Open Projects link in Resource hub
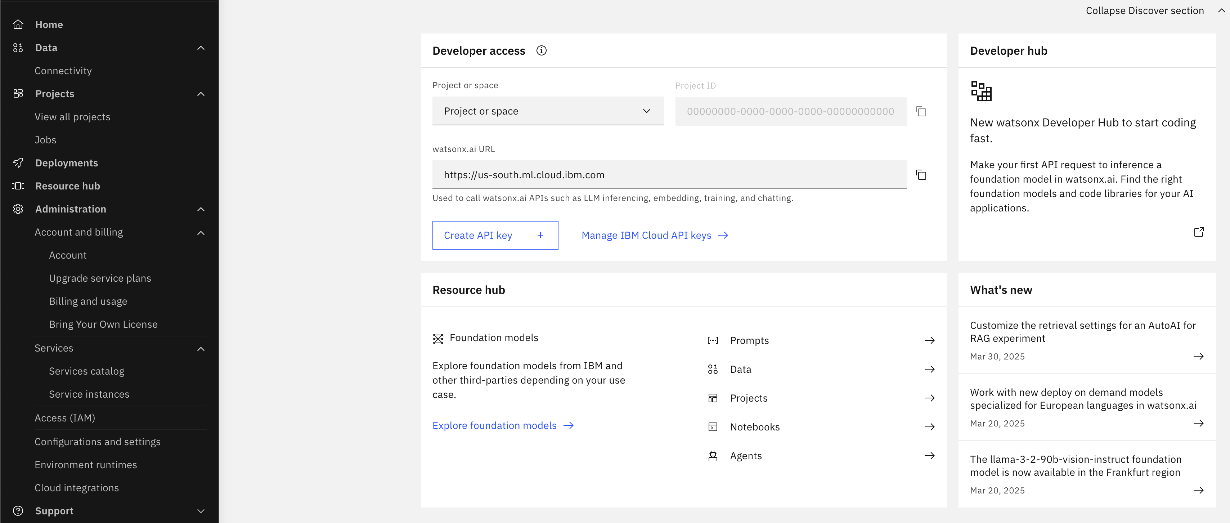Viewport: 1230px width, 523px height. 748,398
